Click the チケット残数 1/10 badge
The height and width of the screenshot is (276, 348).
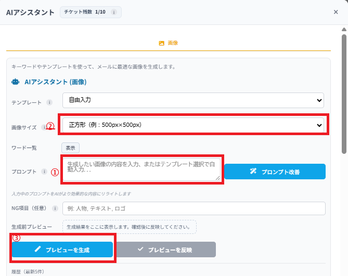tap(91, 12)
